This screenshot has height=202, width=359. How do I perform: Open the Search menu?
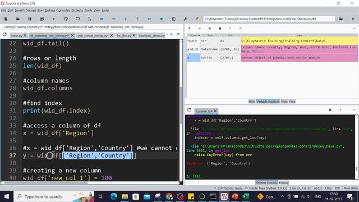coord(20,10)
